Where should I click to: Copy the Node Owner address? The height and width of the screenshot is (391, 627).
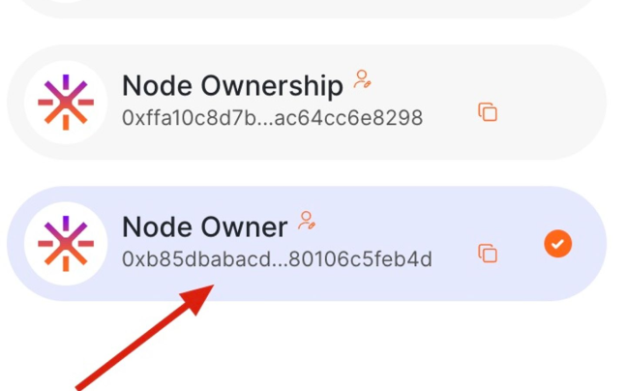[x=488, y=254]
